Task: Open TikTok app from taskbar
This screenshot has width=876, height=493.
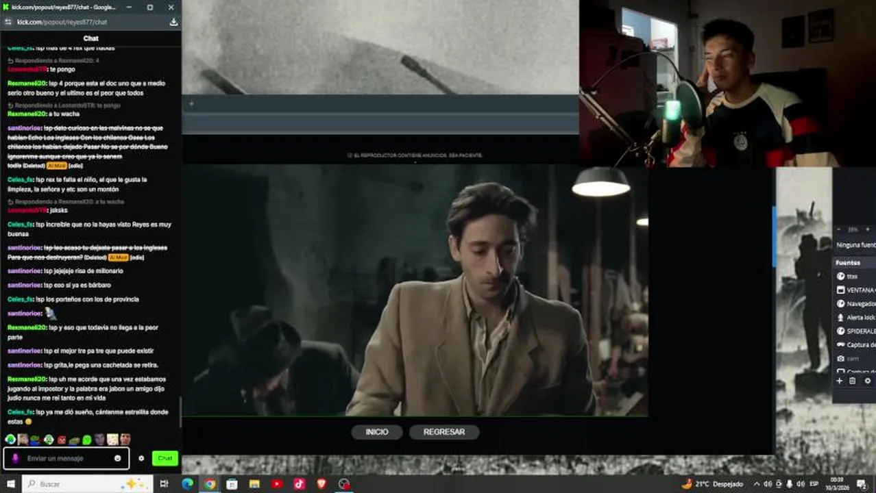Action: click(300, 484)
